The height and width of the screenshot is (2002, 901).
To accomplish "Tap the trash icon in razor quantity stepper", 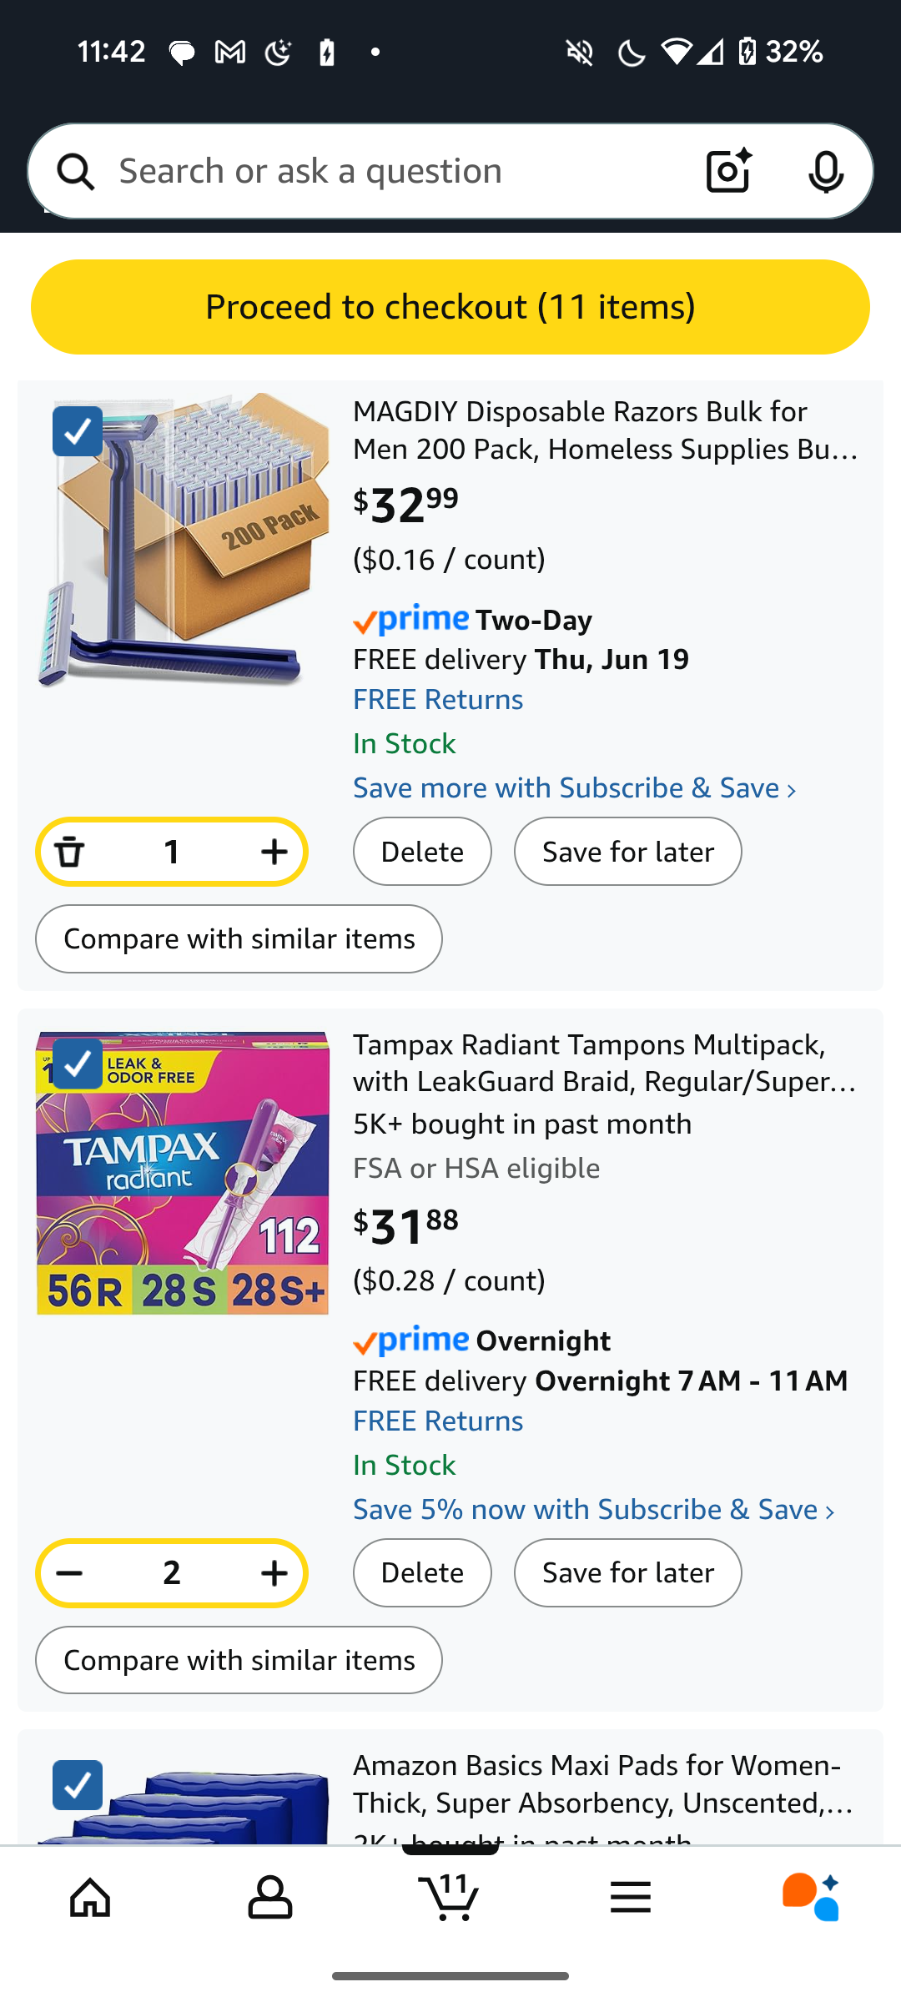I will [70, 852].
